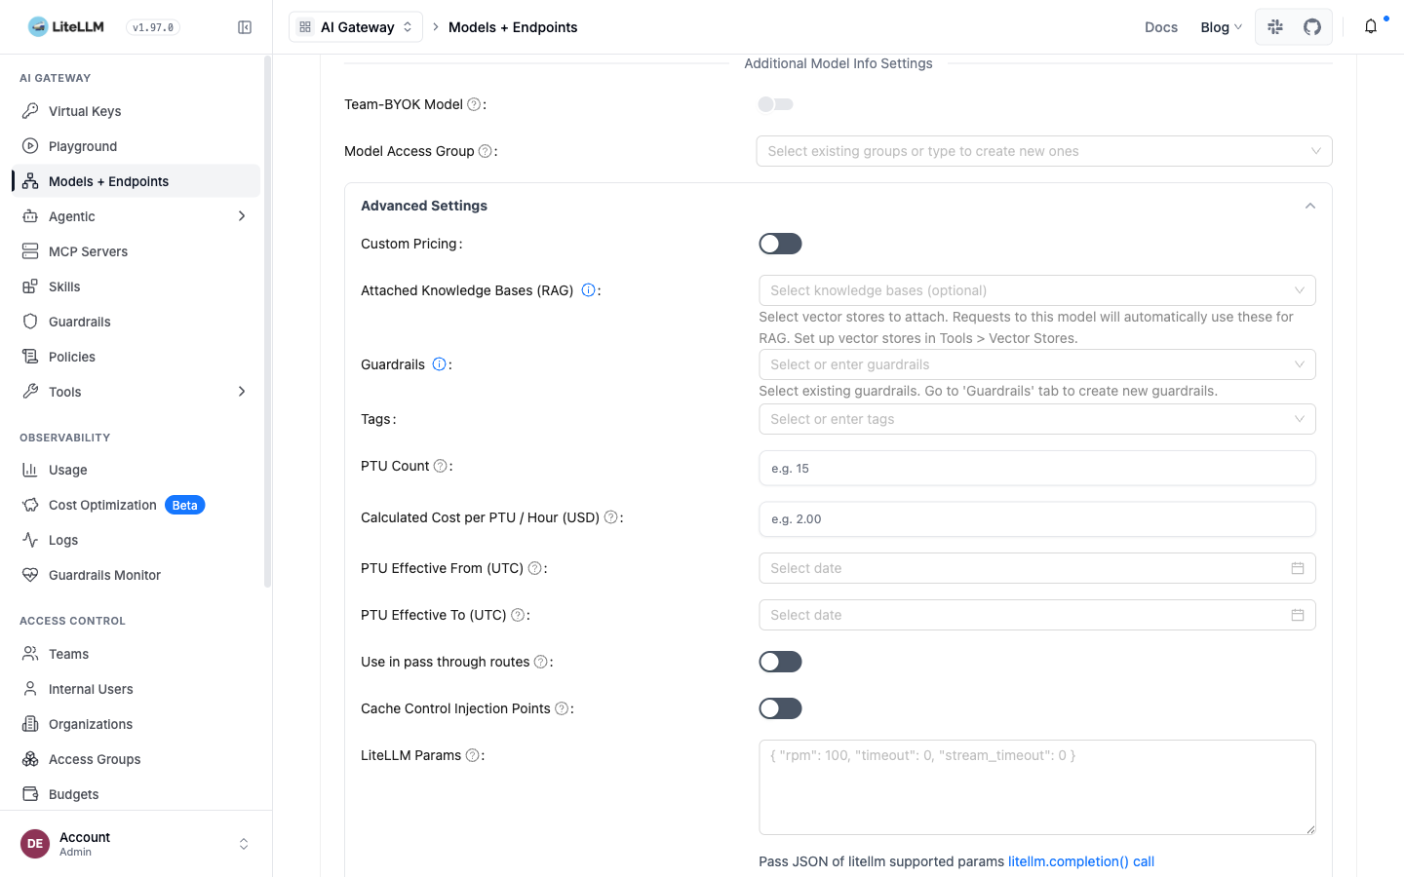Open the Attached Knowledge Bases dropdown
Screen dimensions: 1404x877
click(1037, 290)
